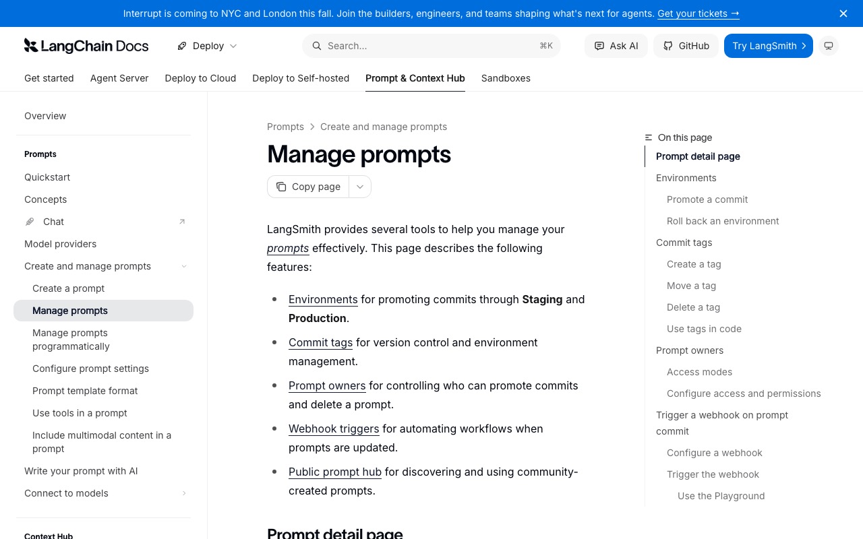Click the Chat pen icon in sidebar
Image resolution: width=863 pixels, height=539 pixels.
pyautogui.click(x=30, y=222)
